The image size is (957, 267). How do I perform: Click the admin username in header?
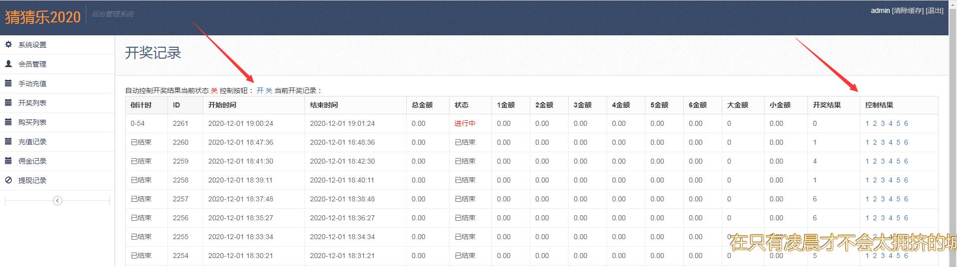(x=880, y=10)
